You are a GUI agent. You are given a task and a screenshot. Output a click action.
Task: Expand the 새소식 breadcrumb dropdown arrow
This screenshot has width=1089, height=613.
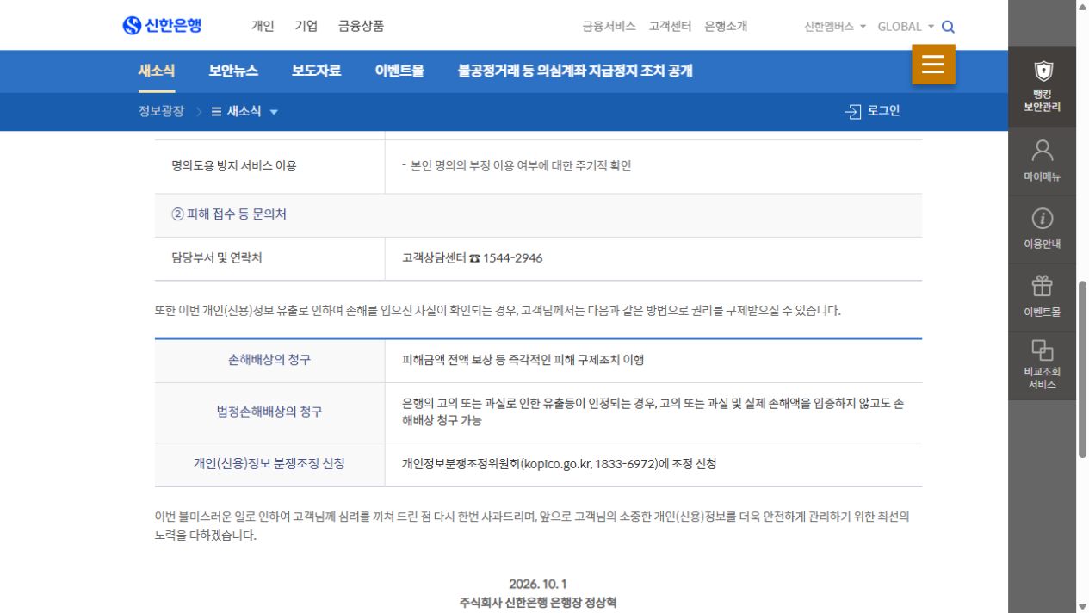tap(274, 112)
